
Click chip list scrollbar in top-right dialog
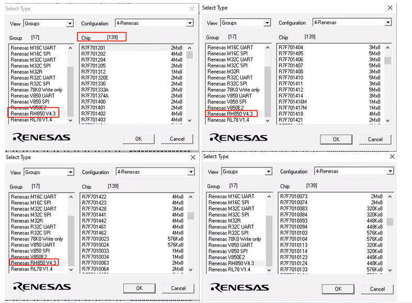click(x=387, y=84)
